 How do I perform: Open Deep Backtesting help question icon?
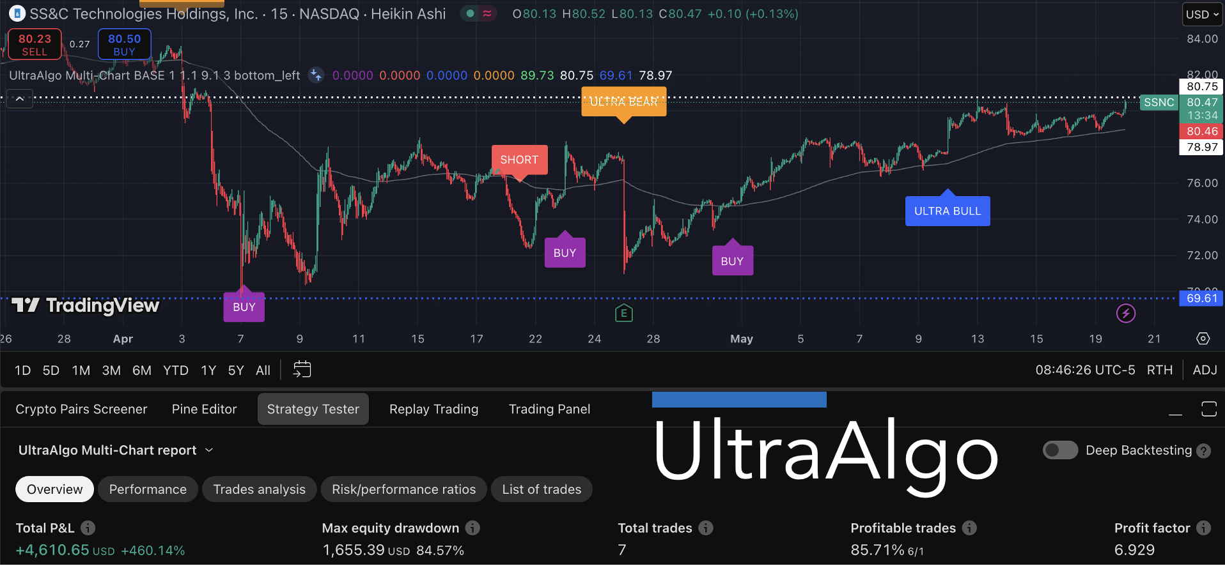tap(1203, 451)
